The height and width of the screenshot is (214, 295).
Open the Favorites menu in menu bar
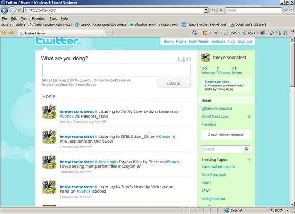(x=38, y=19)
